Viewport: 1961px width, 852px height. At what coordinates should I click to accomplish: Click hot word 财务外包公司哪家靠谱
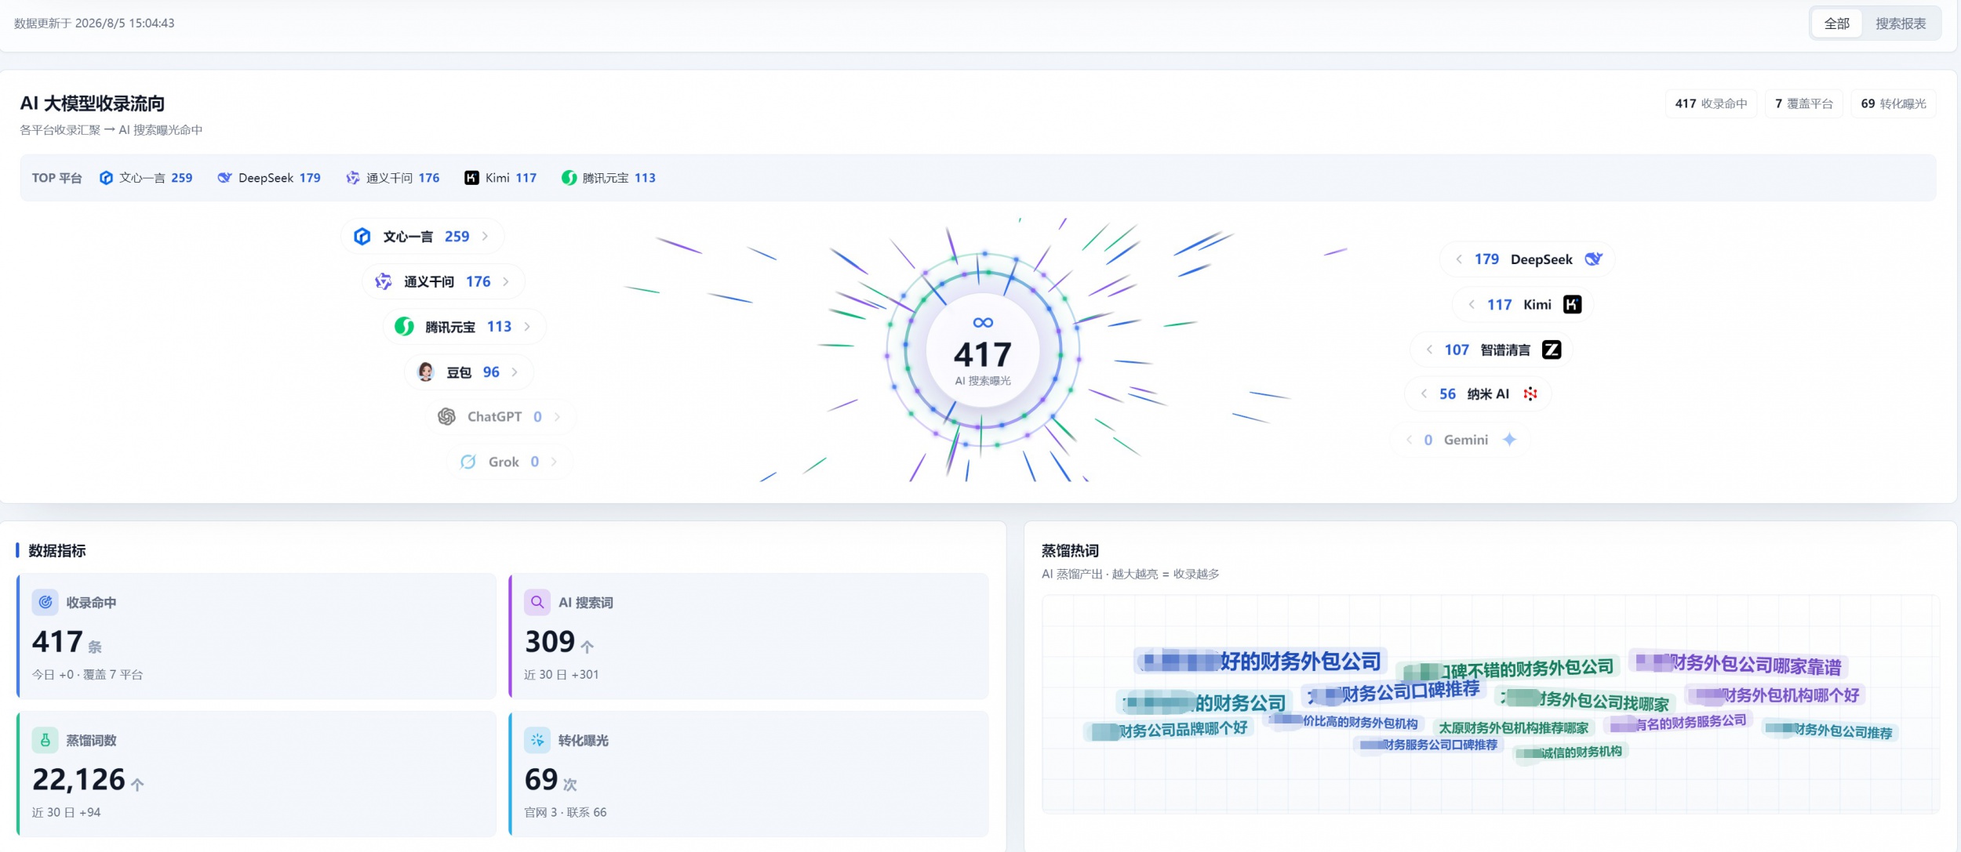tap(1739, 665)
